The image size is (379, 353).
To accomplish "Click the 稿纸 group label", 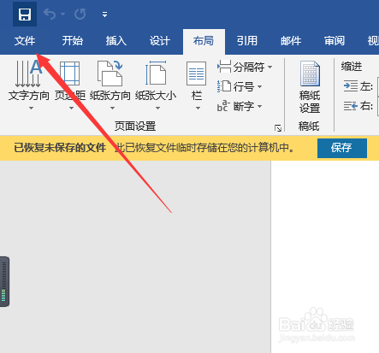I will (309, 126).
